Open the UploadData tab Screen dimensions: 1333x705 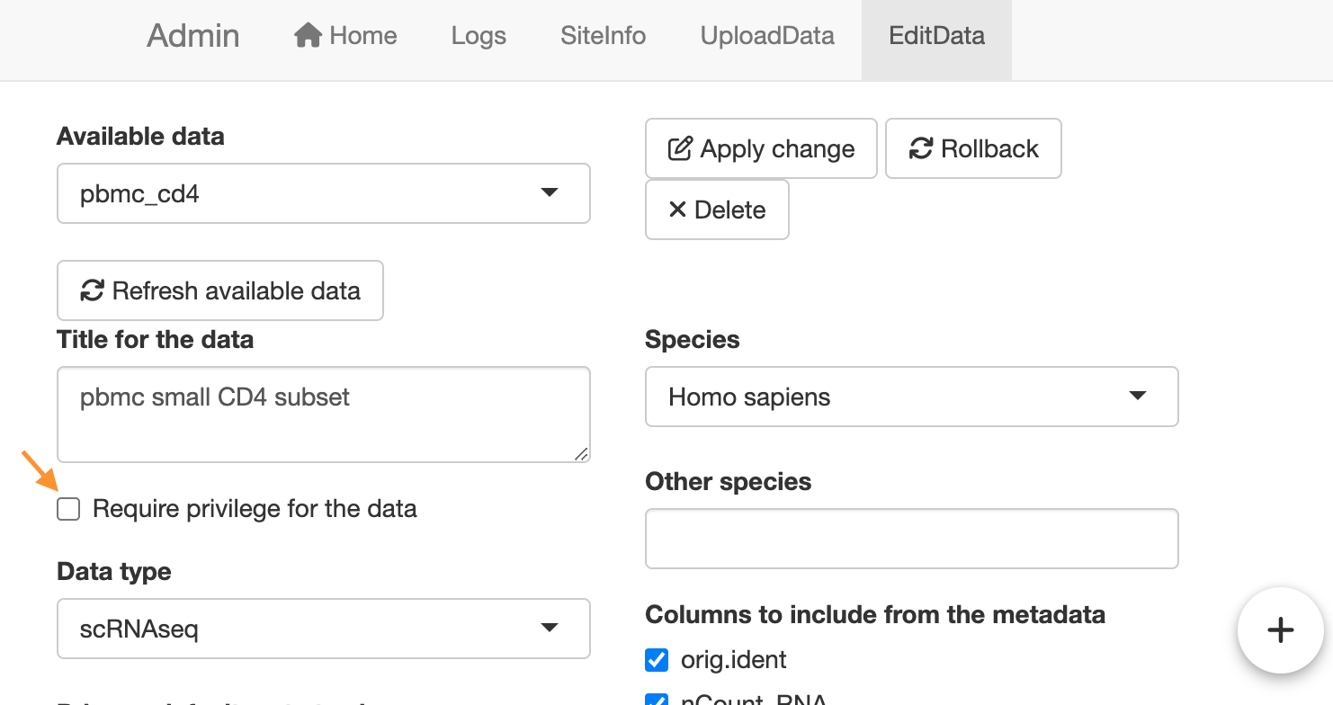pyautogui.click(x=766, y=36)
